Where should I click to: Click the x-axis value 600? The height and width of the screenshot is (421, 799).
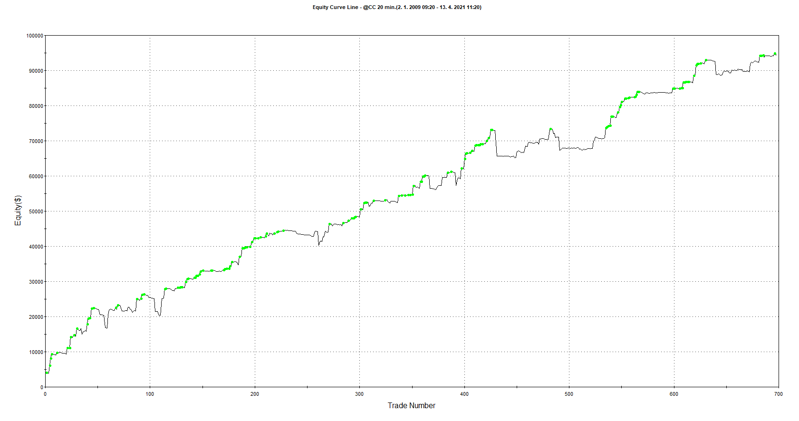click(x=674, y=394)
